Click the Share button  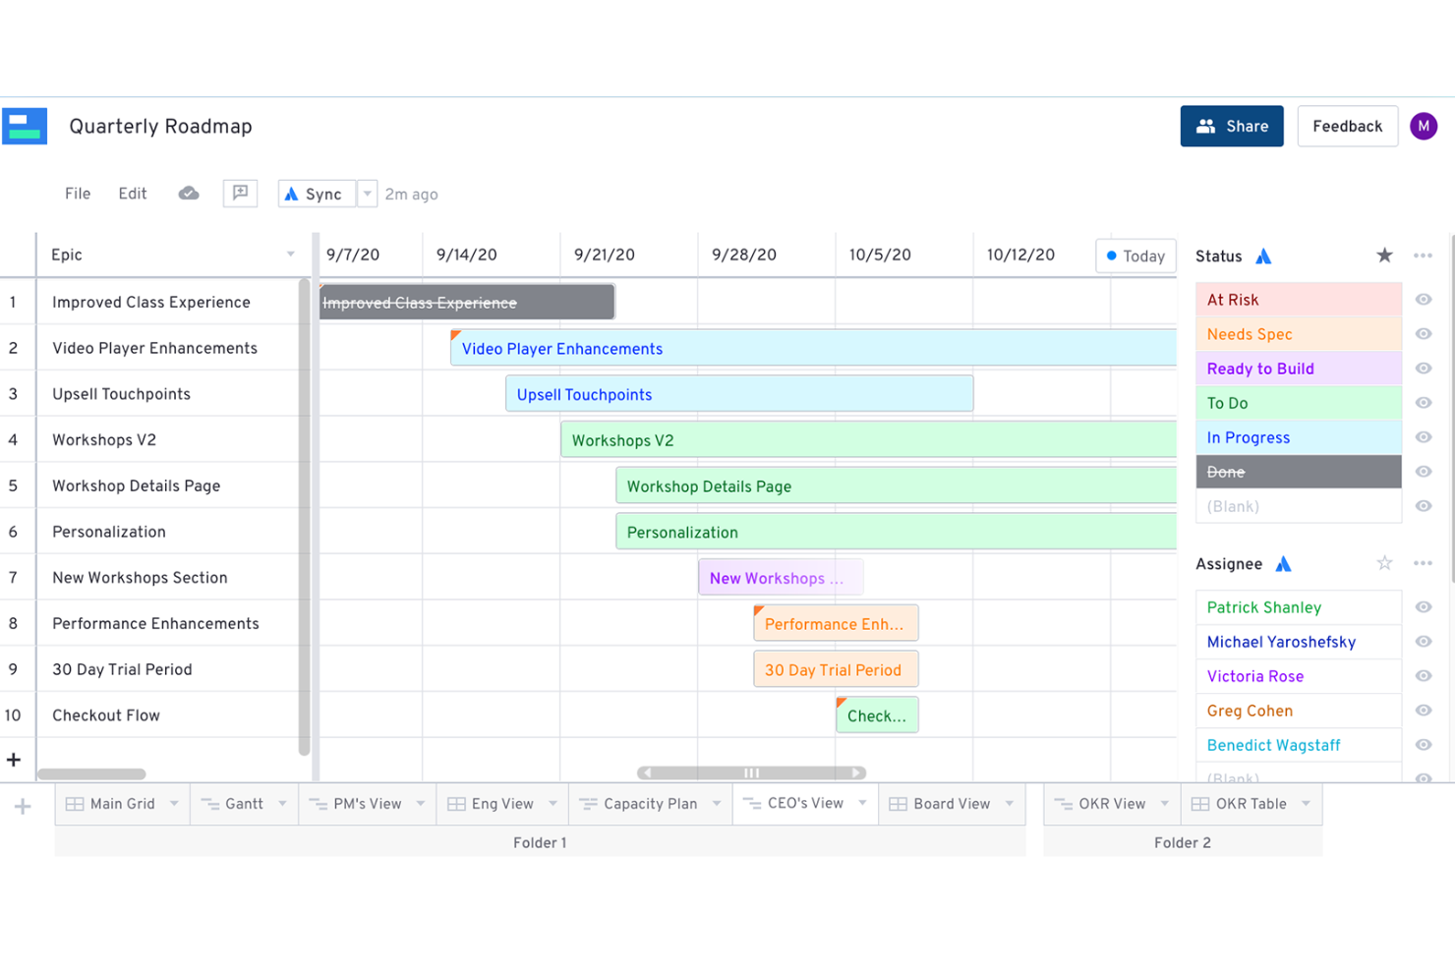point(1231,127)
